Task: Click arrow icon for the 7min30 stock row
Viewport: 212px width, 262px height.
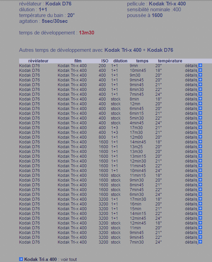Action: click(x=200, y=242)
